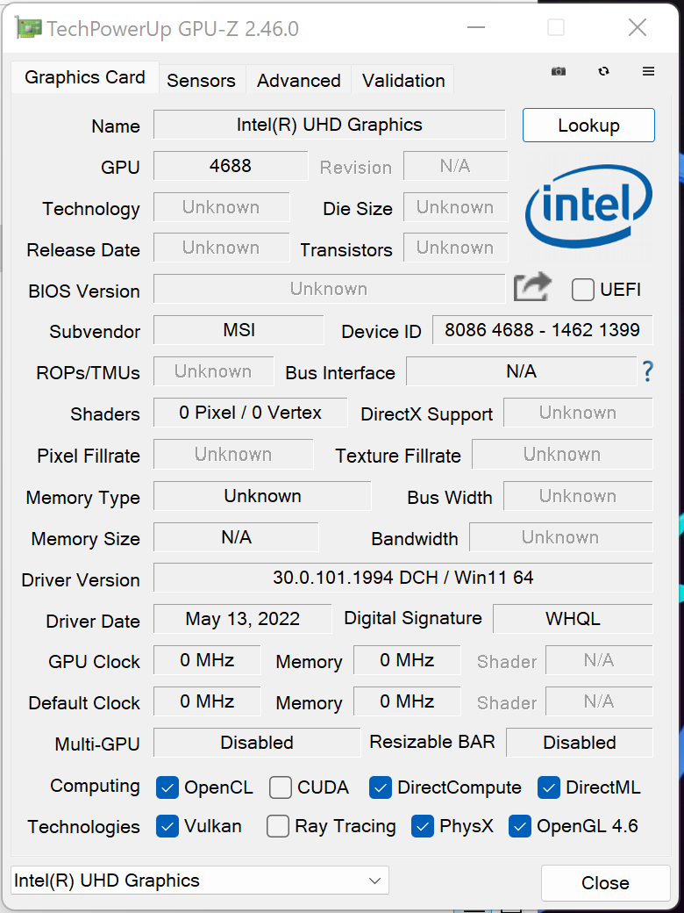Click the Bus Interface question mark
The width and height of the screenshot is (684, 913).
[648, 370]
